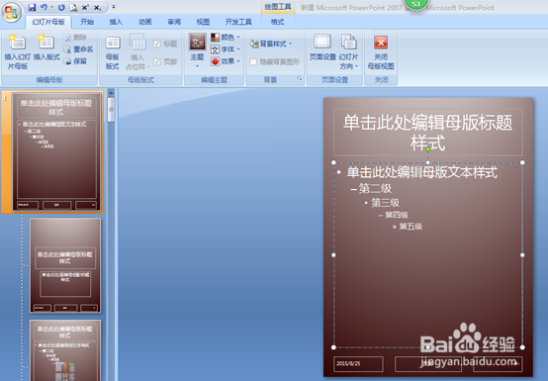The image size is (548, 381).
Task: Open the master layout (母版版式) dialog
Action: coord(113,52)
